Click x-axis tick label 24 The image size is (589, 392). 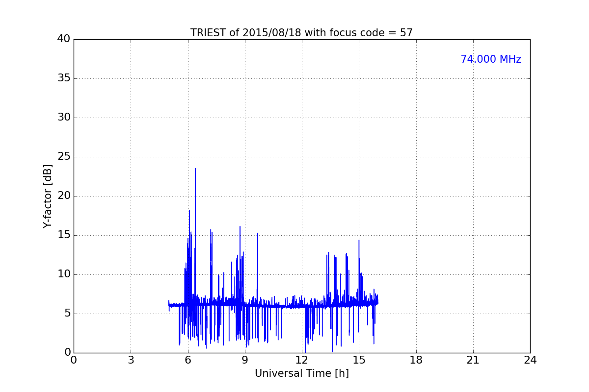tap(530, 360)
